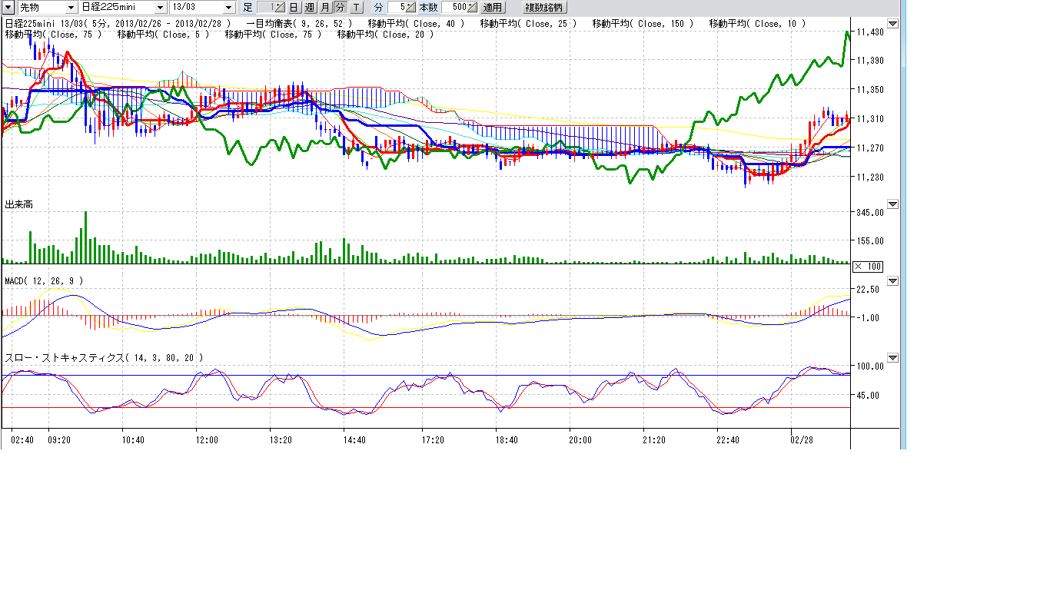Open the 出来高 volume pane menu arrow
The width and height of the screenshot is (1050, 590).
point(892,204)
